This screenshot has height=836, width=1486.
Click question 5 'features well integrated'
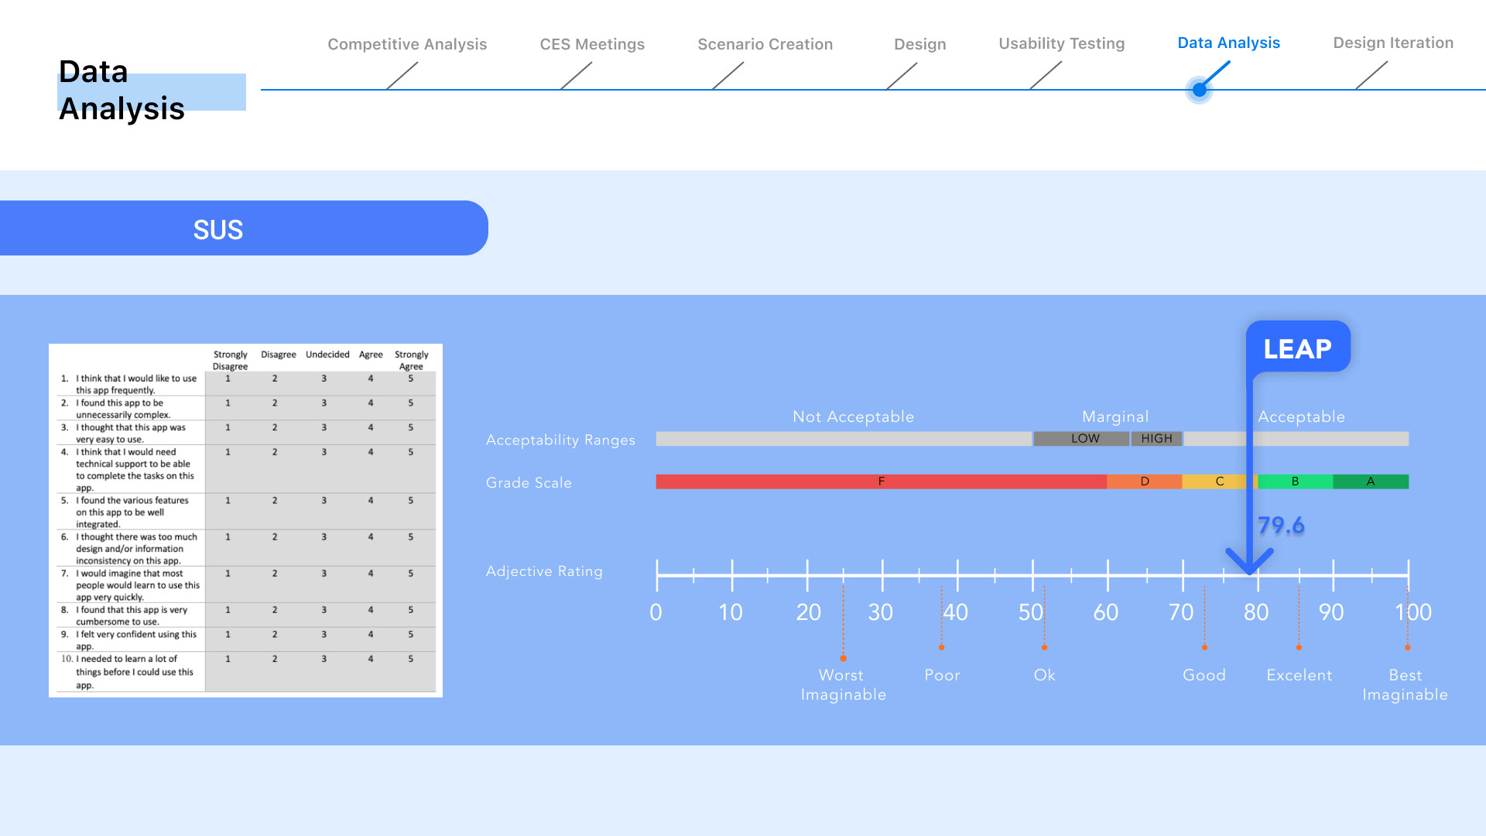point(132,512)
